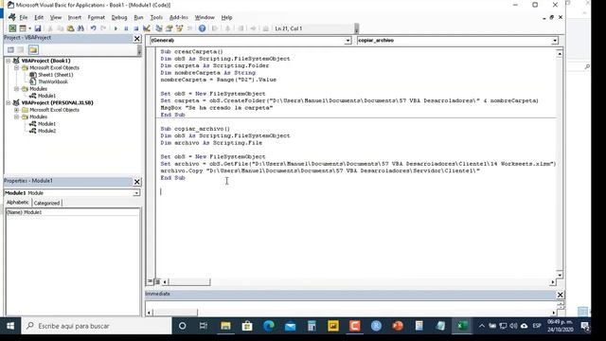
Task: Open Find using the binoculars icon
Action: click(80, 28)
